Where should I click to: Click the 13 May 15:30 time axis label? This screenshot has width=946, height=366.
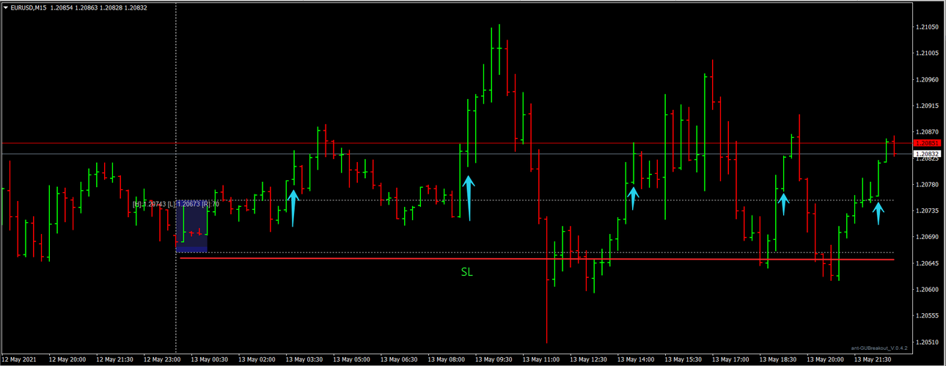coord(683,359)
